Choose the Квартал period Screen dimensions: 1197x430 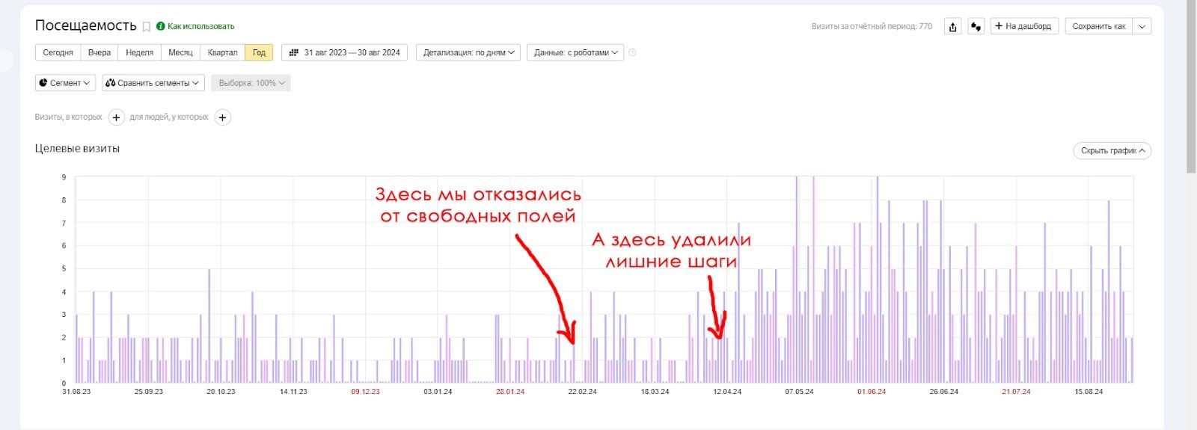coord(222,52)
